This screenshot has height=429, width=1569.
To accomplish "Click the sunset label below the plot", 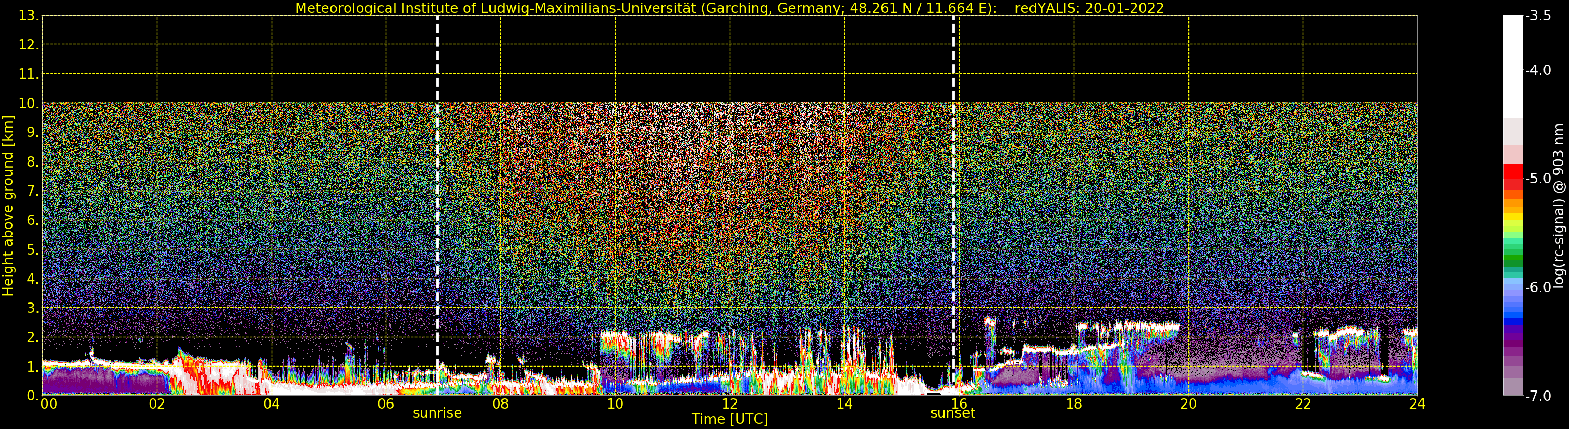I will (953, 413).
